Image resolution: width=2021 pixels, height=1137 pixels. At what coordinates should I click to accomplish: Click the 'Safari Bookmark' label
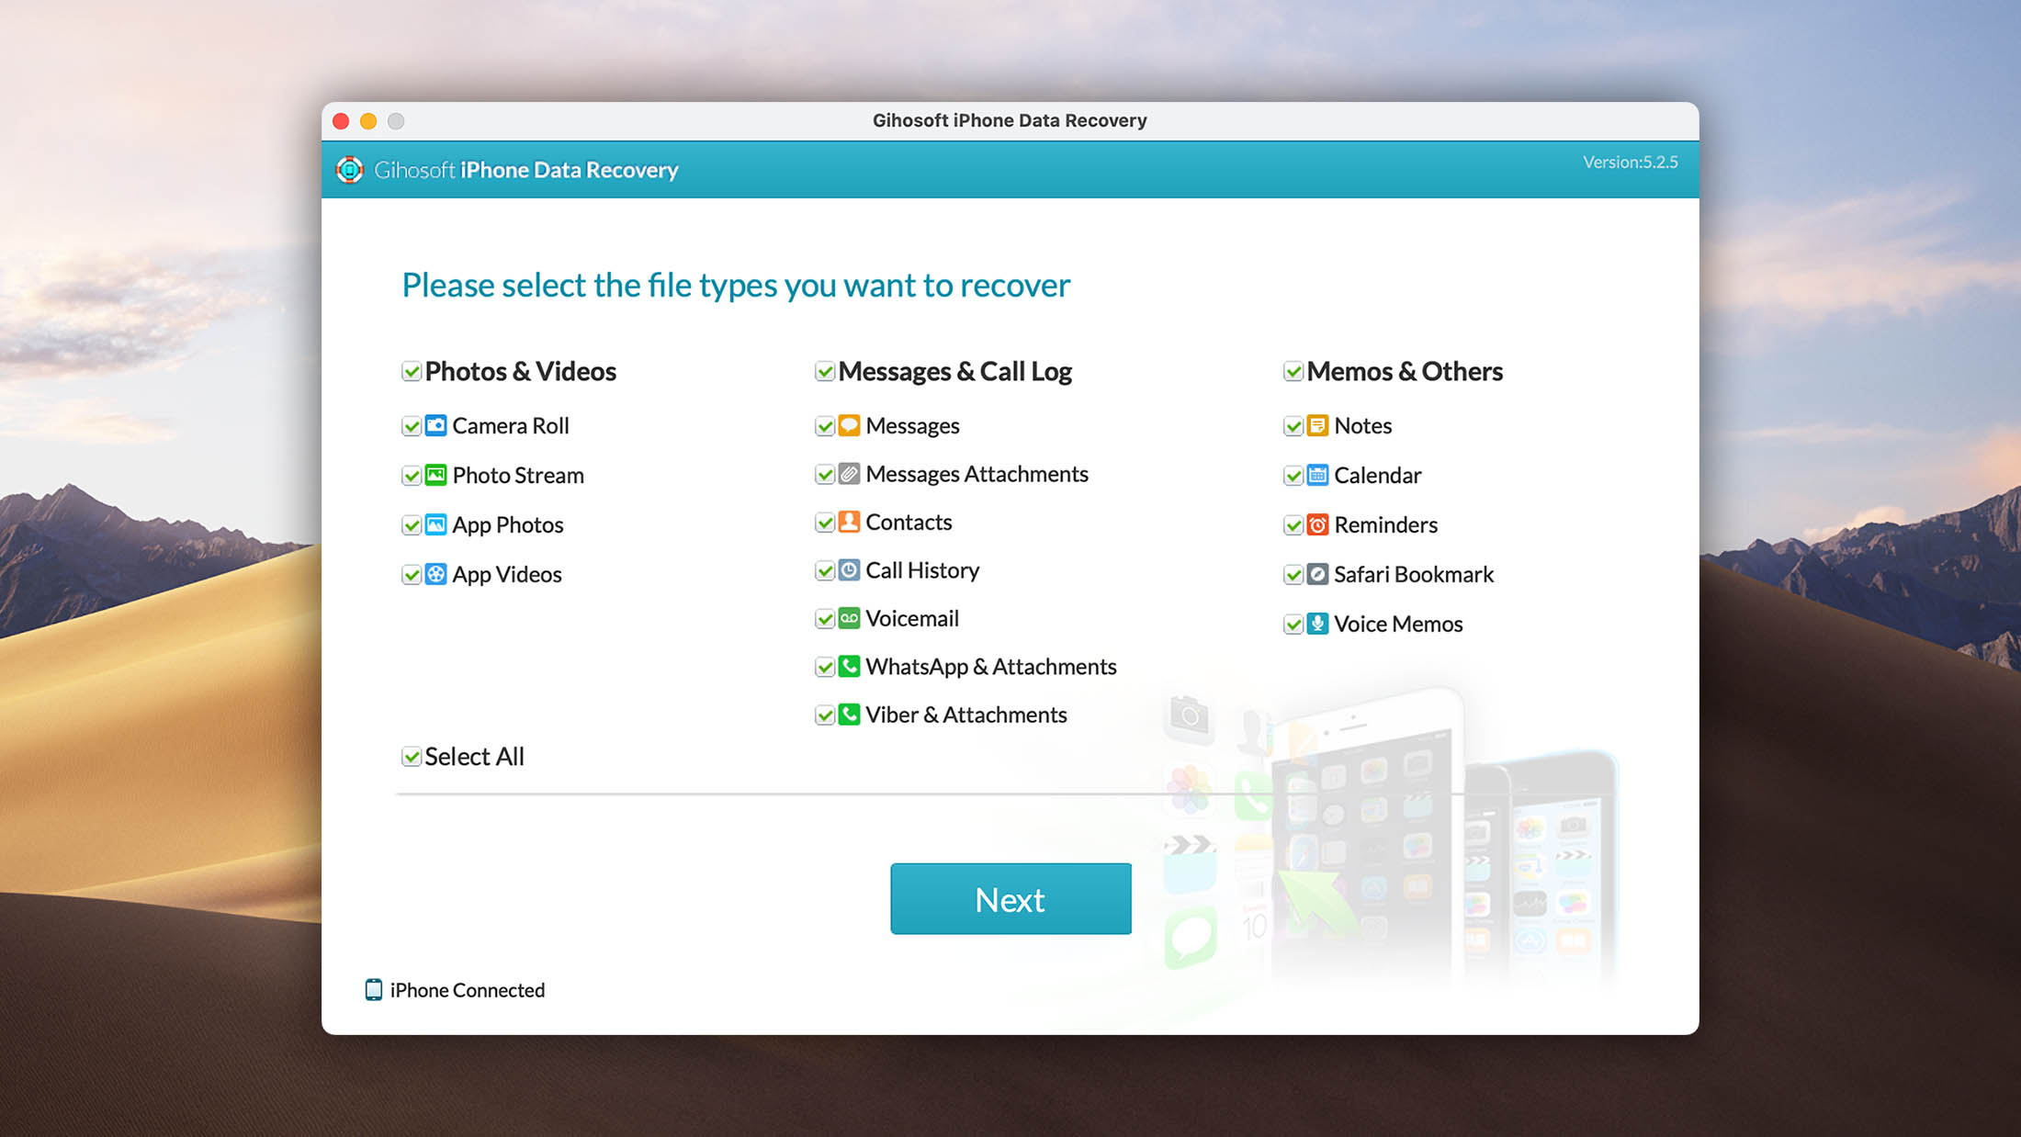click(x=1414, y=574)
